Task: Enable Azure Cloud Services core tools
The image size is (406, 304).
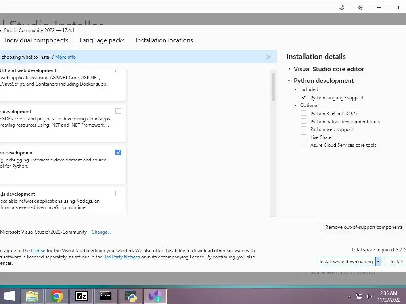Action: [x=304, y=145]
